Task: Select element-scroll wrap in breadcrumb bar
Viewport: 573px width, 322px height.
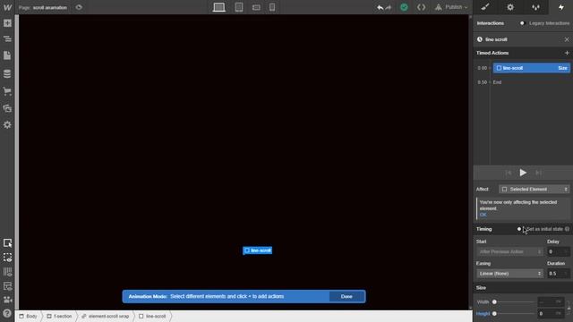Action: click(106, 316)
